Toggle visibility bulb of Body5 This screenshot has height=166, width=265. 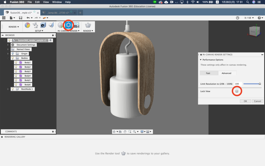(x=16, y=80)
